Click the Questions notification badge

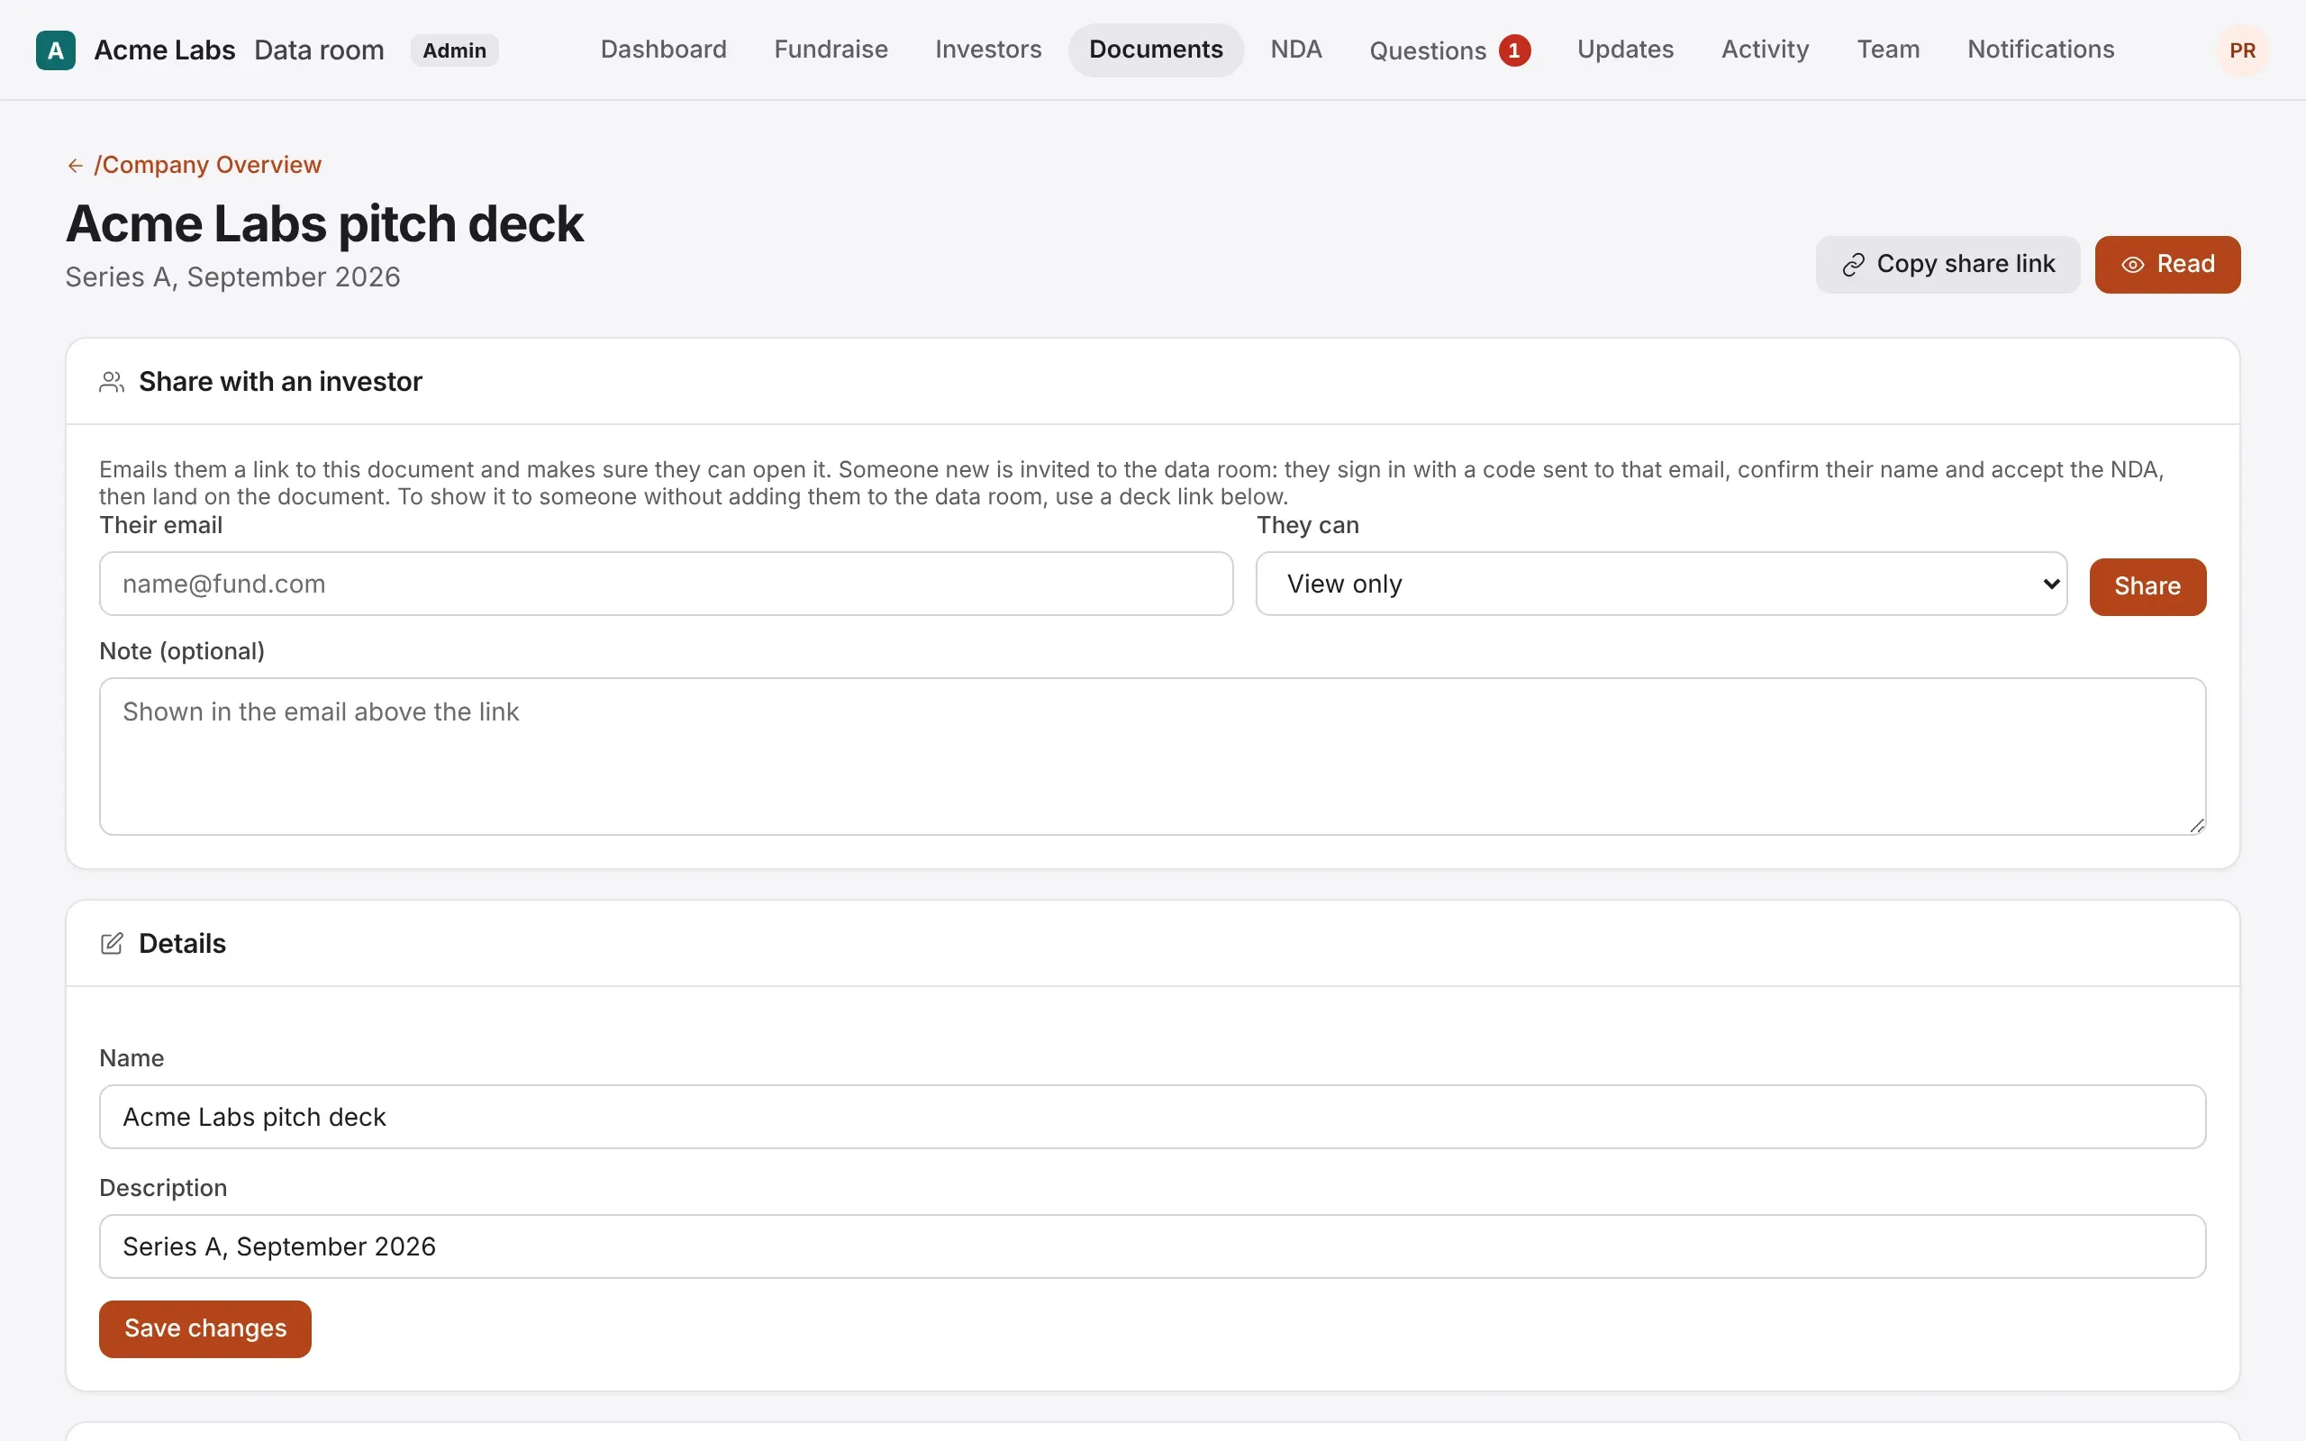pos(1514,50)
